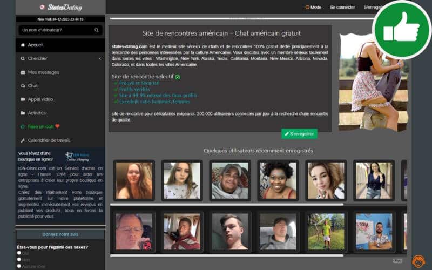Click the ISN-Store shopping cart logo

[x=77, y=157]
